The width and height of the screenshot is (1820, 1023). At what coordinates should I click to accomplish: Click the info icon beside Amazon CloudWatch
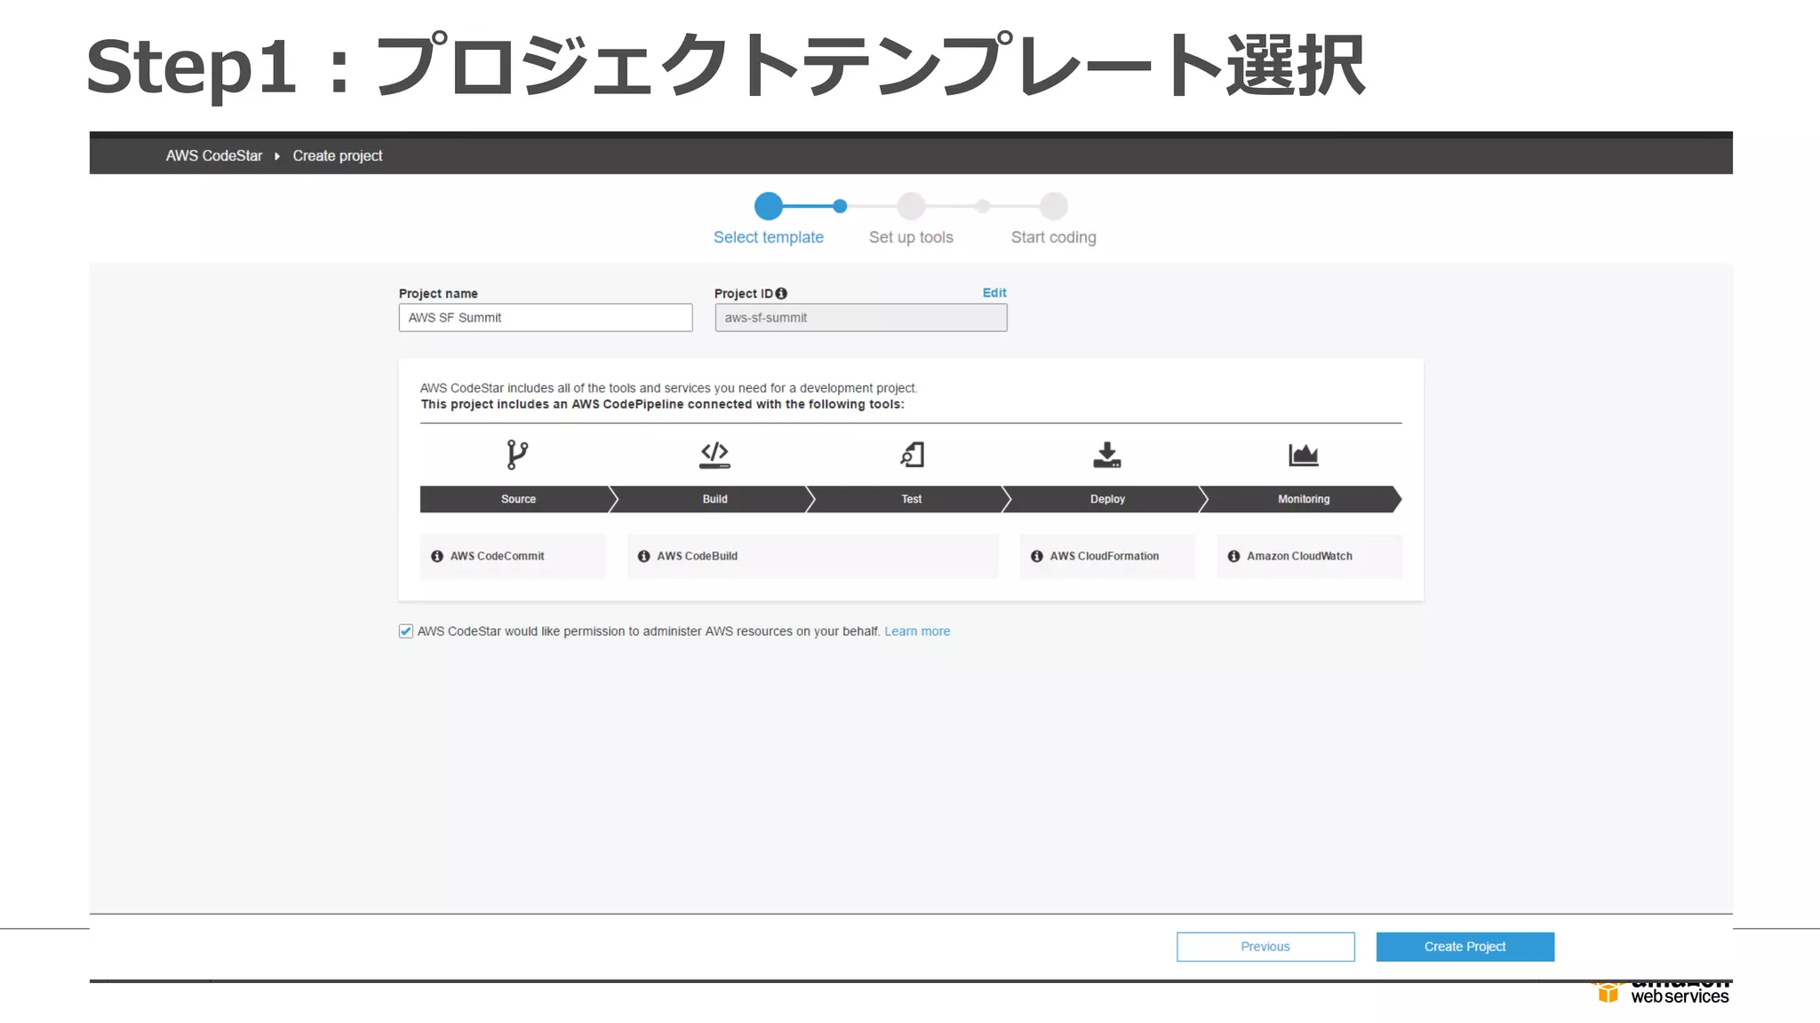click(x=1233, y=556)
